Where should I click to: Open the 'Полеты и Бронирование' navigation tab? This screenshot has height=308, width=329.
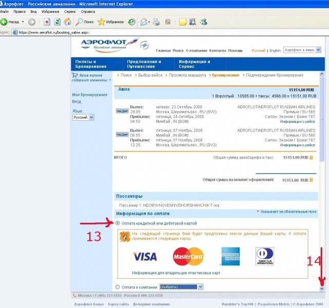pos(91,64)
